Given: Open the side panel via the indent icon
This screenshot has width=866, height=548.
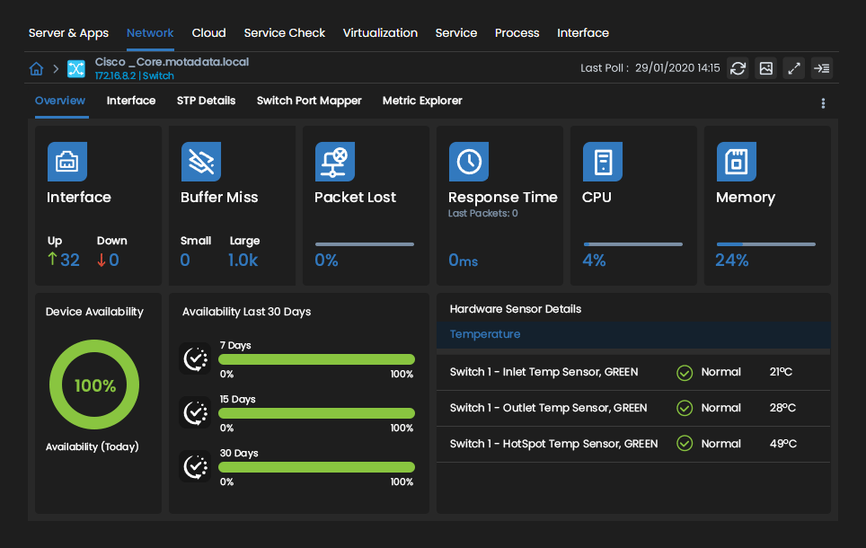Looking at the screenshot, I should pyautogui.click(x=821, y=68).
